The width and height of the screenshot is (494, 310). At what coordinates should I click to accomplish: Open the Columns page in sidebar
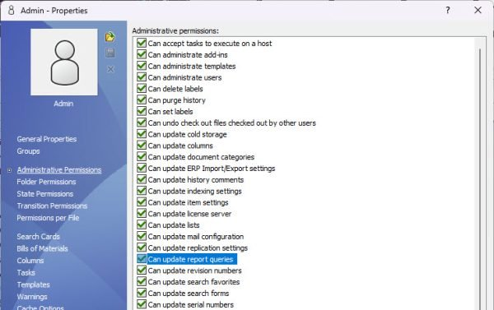point(30,261)
